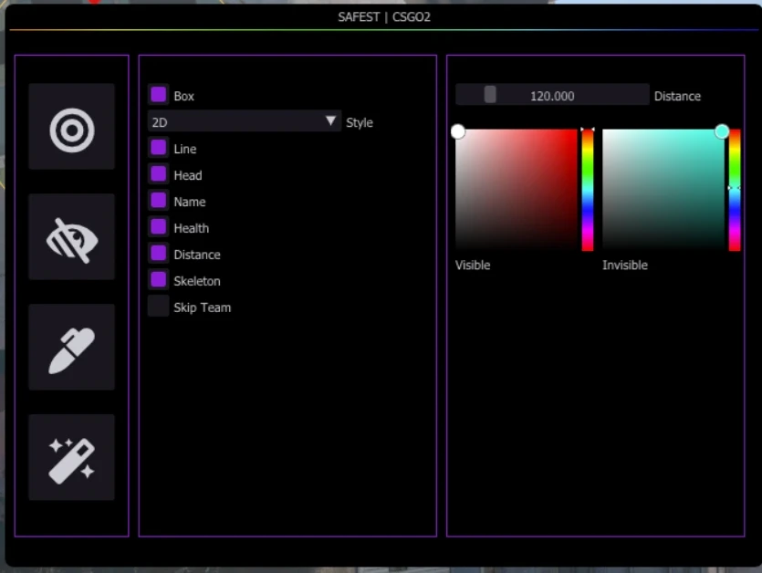
Task: Toggle the Skeleton checkbox
Action: pos(159,280)
